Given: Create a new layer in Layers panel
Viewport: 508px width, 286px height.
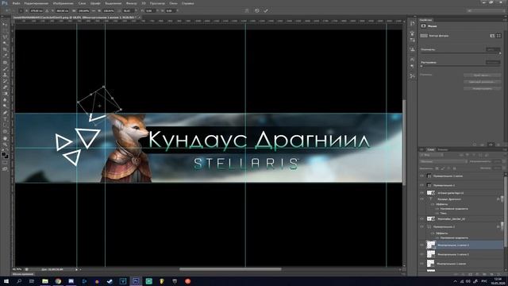Looking at the screenshot, I should (x=491, y=274).
